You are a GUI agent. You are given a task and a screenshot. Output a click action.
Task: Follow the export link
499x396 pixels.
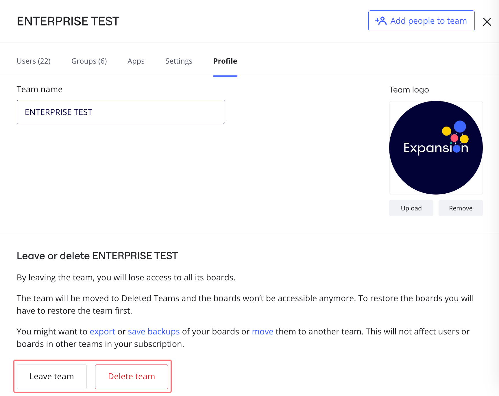(x=102, y=332)
